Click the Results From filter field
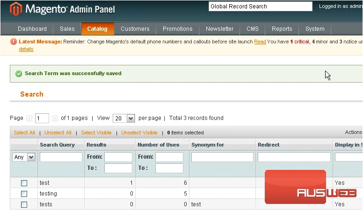 118,157
